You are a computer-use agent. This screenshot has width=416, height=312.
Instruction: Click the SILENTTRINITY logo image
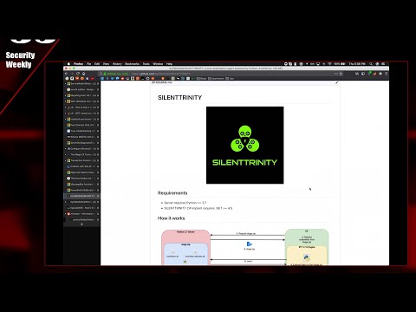point(245,145)
